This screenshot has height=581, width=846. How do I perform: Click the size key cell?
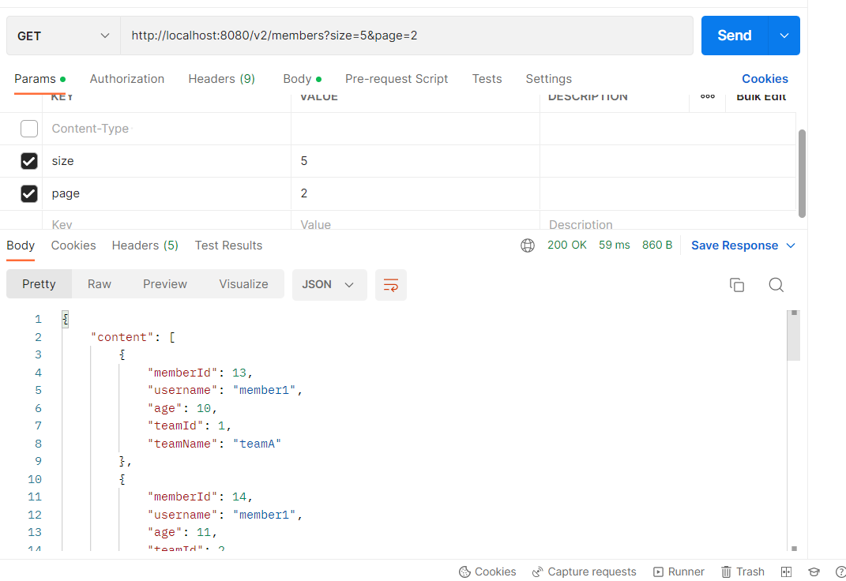(166, 161)
